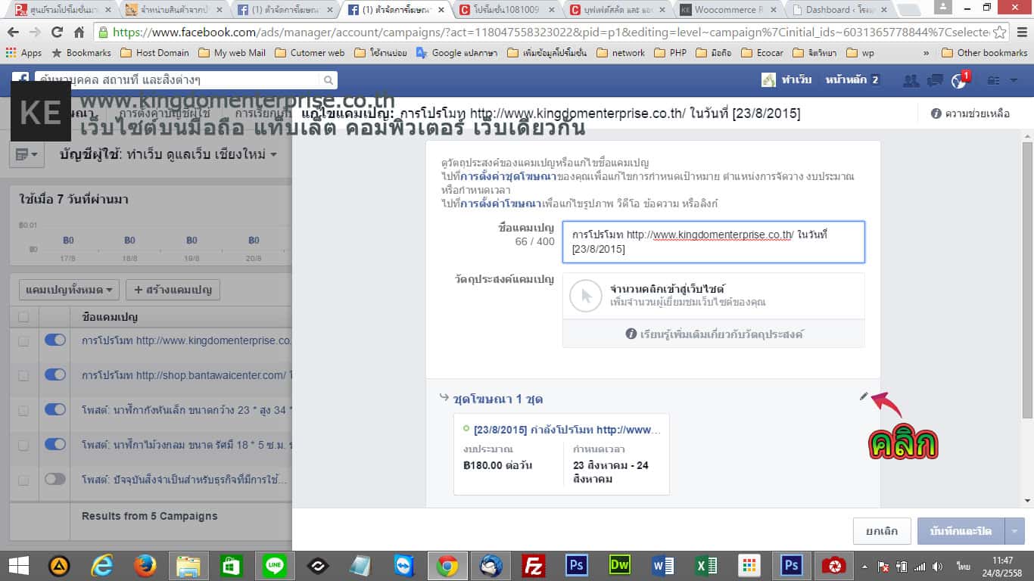Toggle the shop.bantawaicenter.com campaign switch
1034x581 pixels.
55,374
